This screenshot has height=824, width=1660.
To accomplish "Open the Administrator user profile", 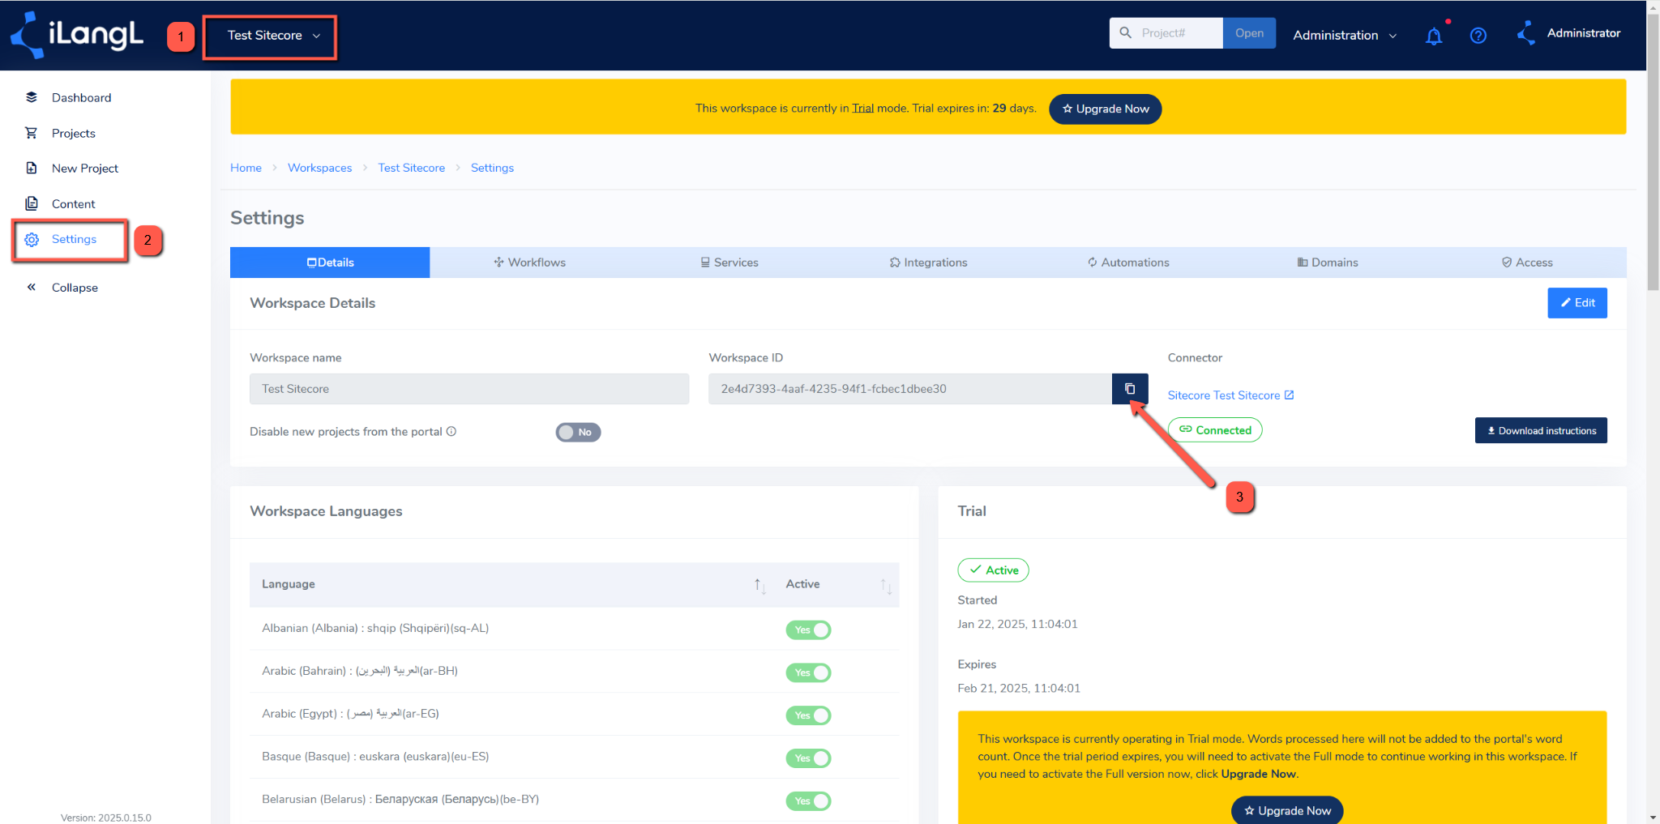I will 1568,33.
